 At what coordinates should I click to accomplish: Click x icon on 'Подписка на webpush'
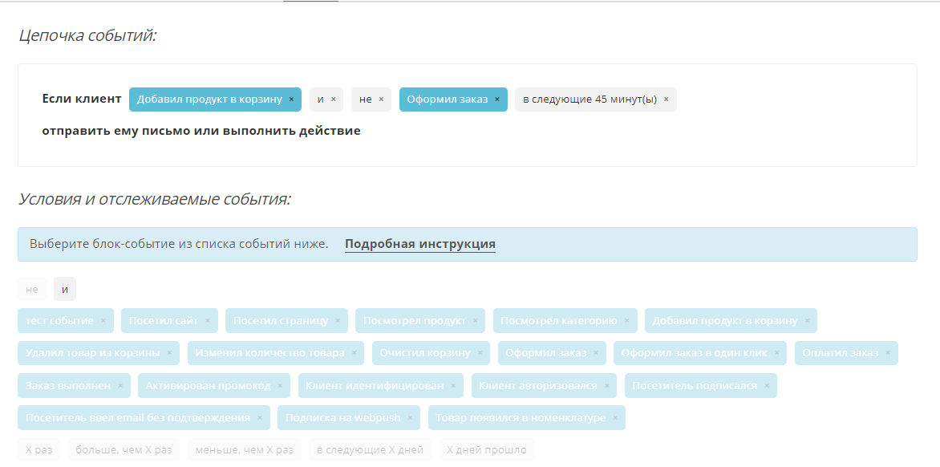[x=410, y=418]
